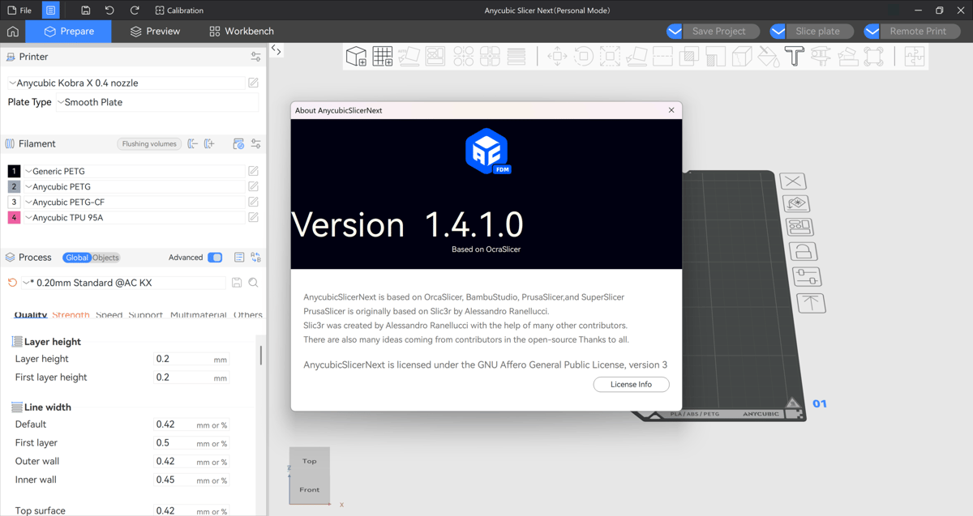Viewport: 973px width, 516px height.
Task: Open dropdown arrow beside Remote Print
Action: coord(872,32)
